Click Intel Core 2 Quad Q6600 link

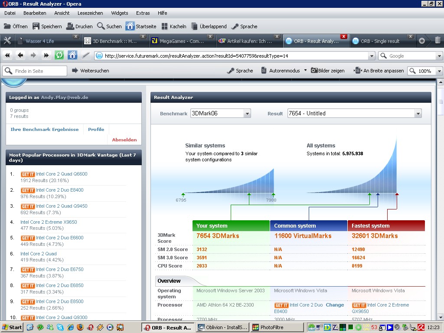62,174
